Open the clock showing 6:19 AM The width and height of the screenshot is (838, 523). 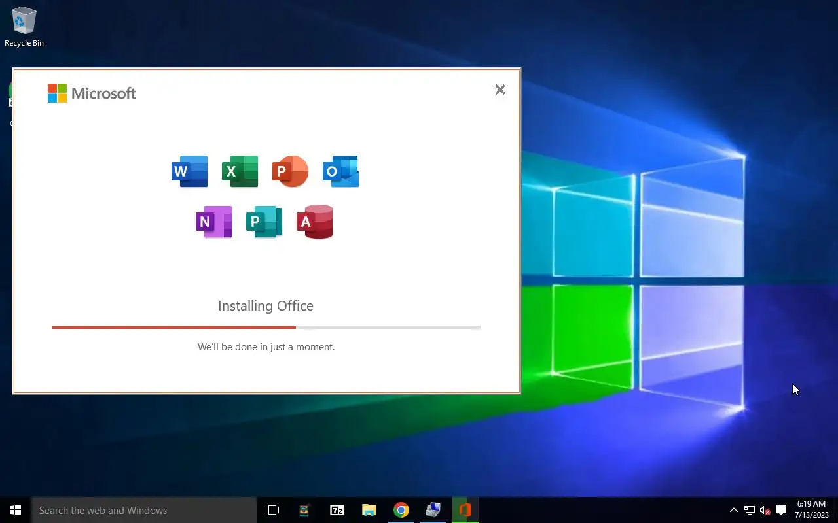(811, 510)
